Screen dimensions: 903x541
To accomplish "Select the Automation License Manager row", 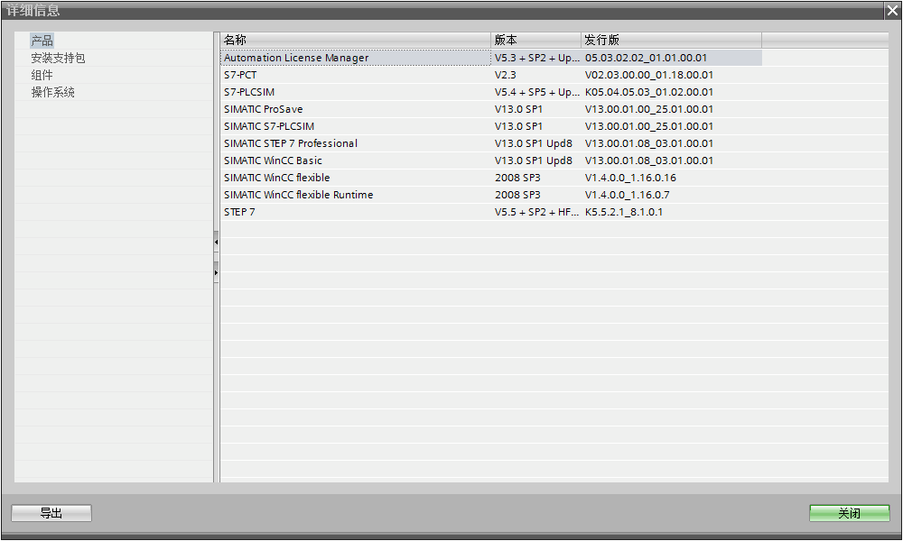I will point(491,58).
